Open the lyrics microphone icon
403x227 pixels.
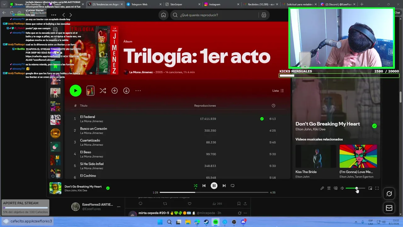click(x=322, y=188)
